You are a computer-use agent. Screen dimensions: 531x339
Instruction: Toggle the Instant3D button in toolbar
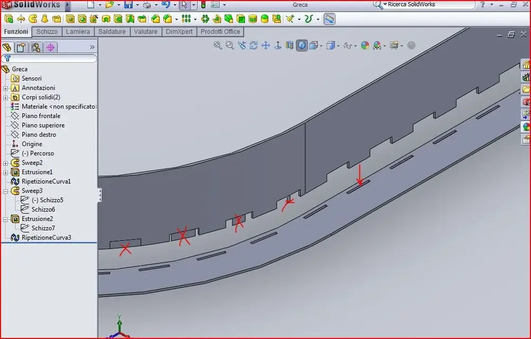point(329,19)
